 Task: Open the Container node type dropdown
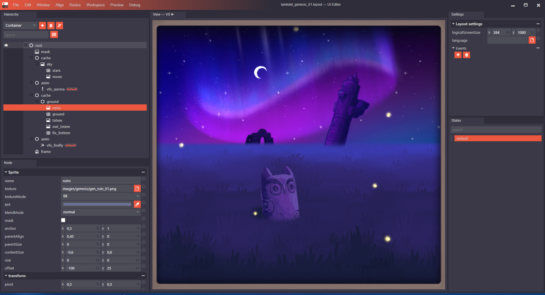point(20,26)
